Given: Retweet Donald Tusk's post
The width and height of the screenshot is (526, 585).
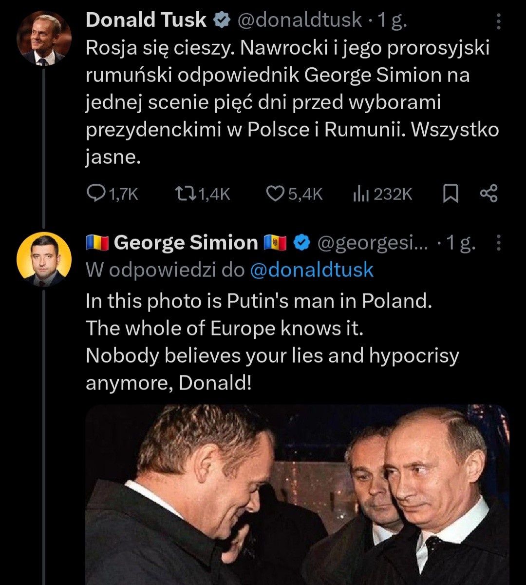Looking at the screenshot, I should coord(184,195).
